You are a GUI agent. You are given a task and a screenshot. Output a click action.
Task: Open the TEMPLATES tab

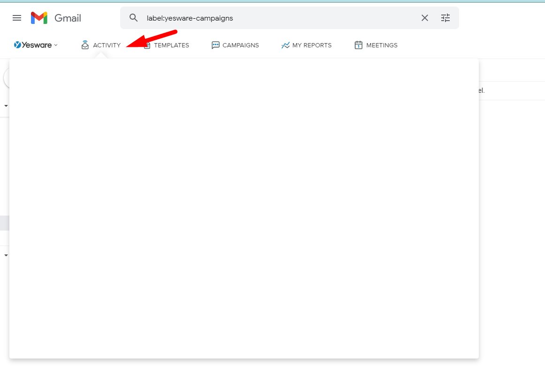pos(167,45)
